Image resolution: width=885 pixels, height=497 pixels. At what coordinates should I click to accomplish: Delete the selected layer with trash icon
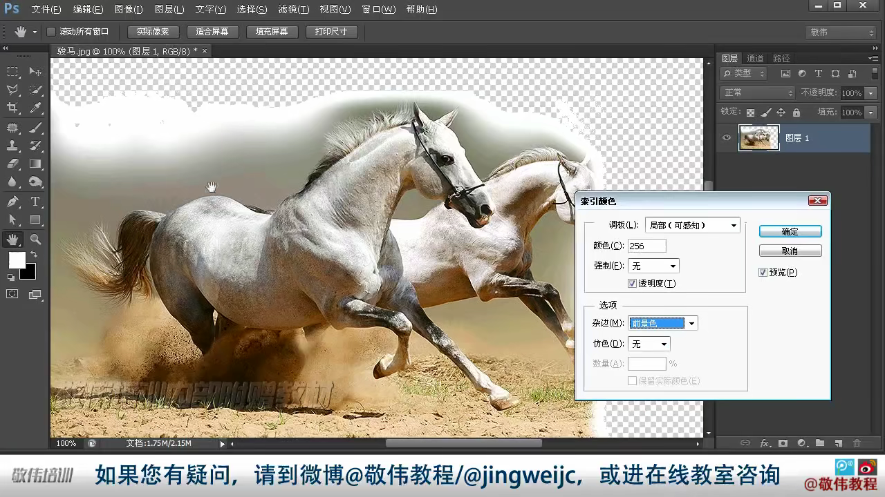(x=857, y=443)
